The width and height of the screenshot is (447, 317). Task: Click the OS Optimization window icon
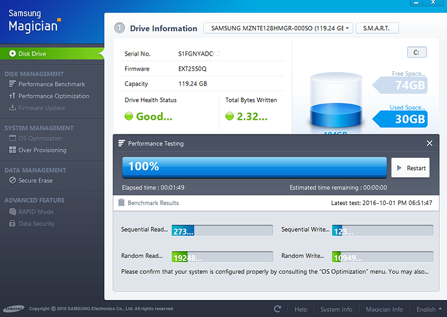click(12, 138)
